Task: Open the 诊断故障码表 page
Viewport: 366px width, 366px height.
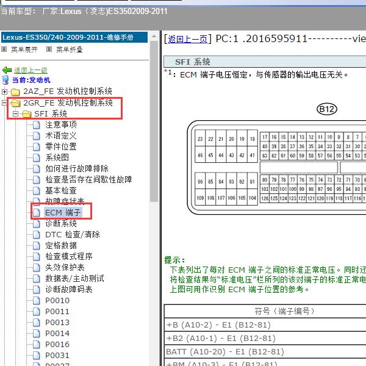Action: coord(69,289)
